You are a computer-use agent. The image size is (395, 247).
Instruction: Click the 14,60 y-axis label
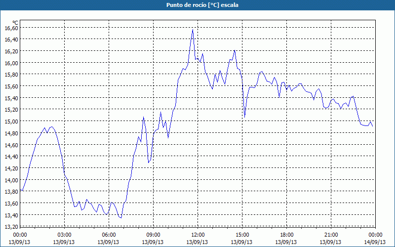point(11,145)
